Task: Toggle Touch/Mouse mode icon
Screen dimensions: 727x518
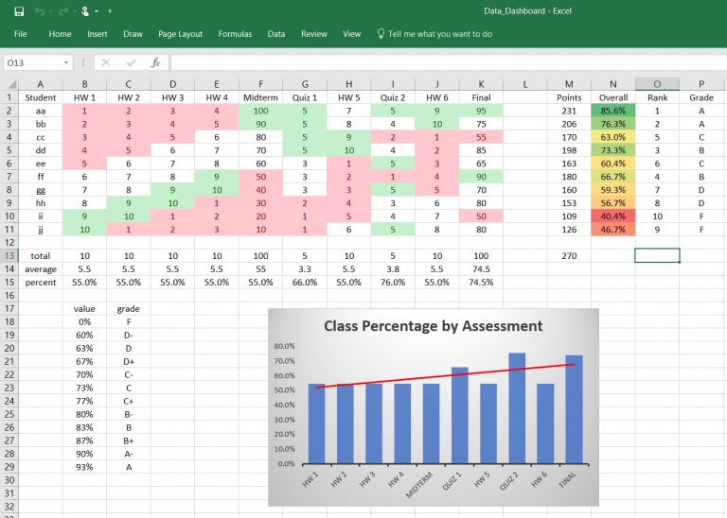Action: pos(85,11)
